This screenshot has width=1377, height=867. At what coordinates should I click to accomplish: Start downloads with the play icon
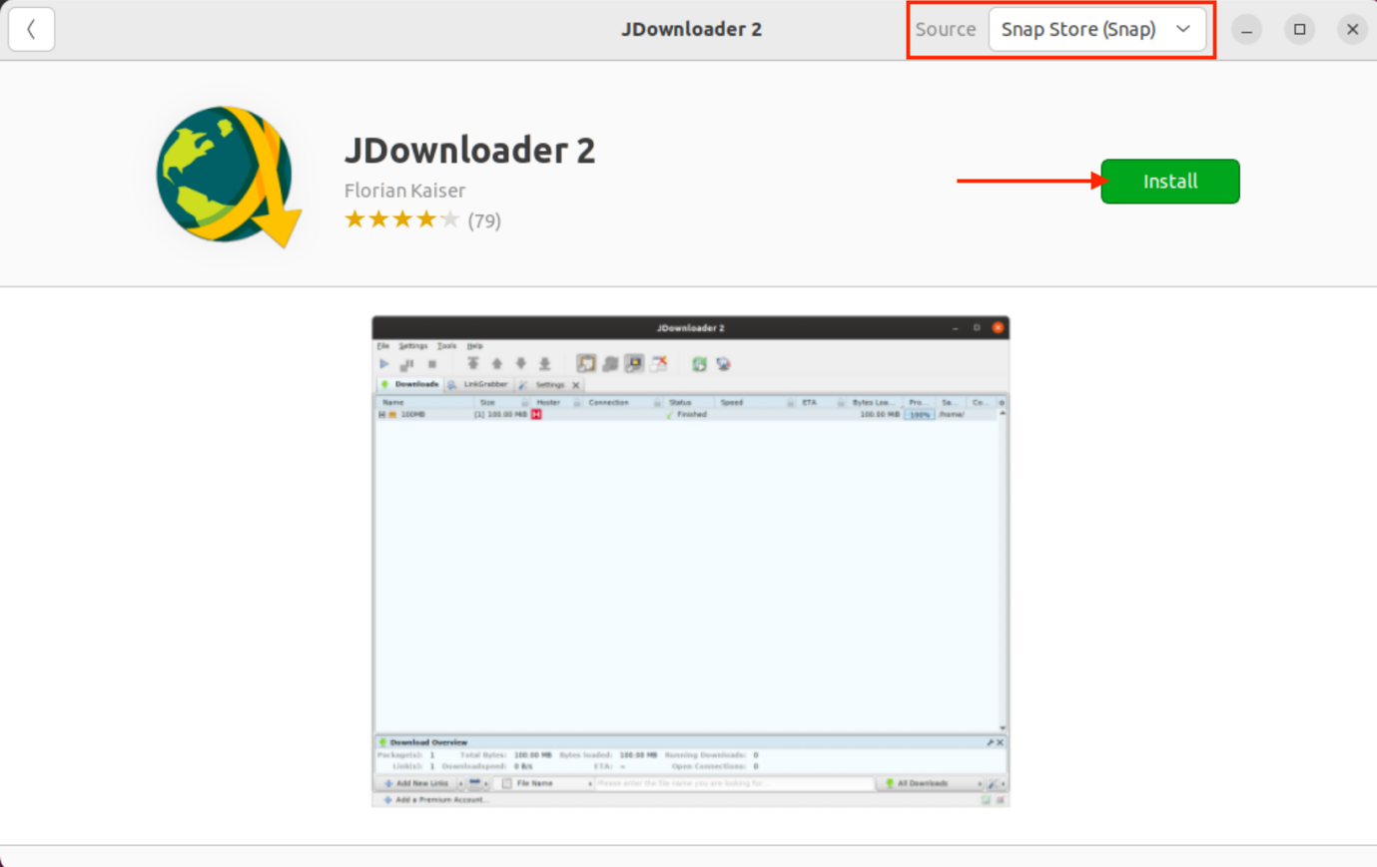click(383, 363)
